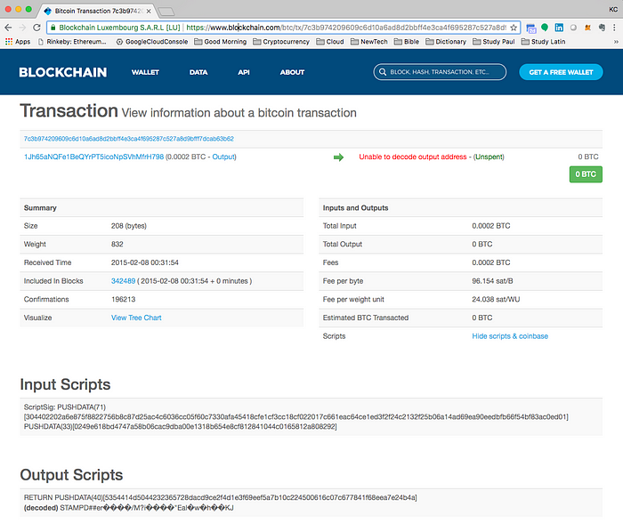Viewport: 623px width, 524px height.
Task: Bookmark this page with the star icon
Action: [514, 28]
